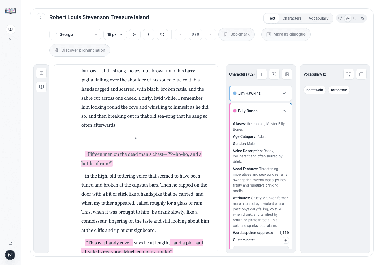Click the Voice Description text for Billy Bones
The height and width of the screenshot is (265, 382).
tap(261, 156)
